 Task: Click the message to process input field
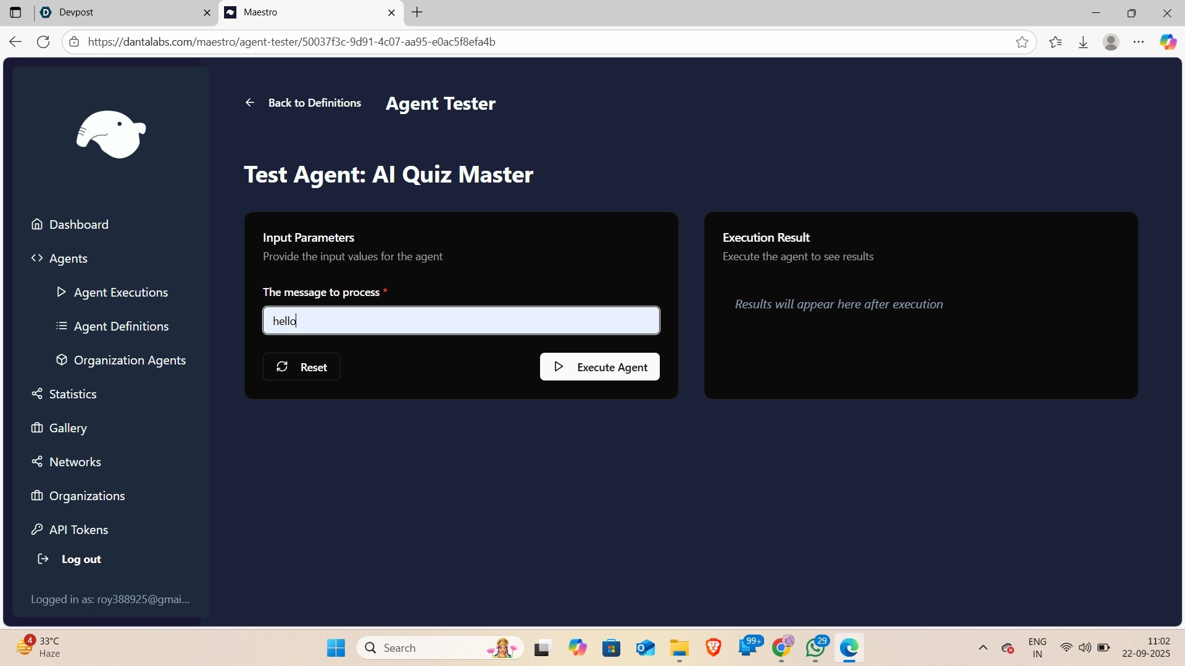[x=461, y=321]
